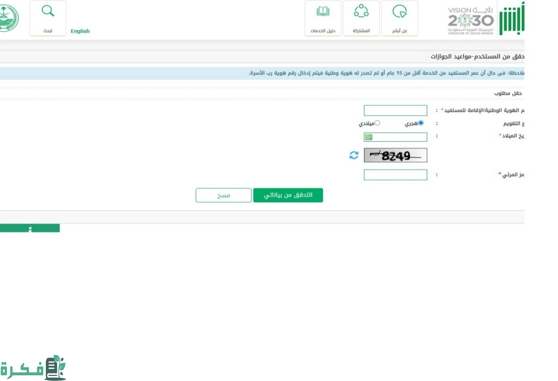The height and width of the screenshot is (381, 558).
Task: Open the calendar picker in birth date field
Action: [369, 137]
